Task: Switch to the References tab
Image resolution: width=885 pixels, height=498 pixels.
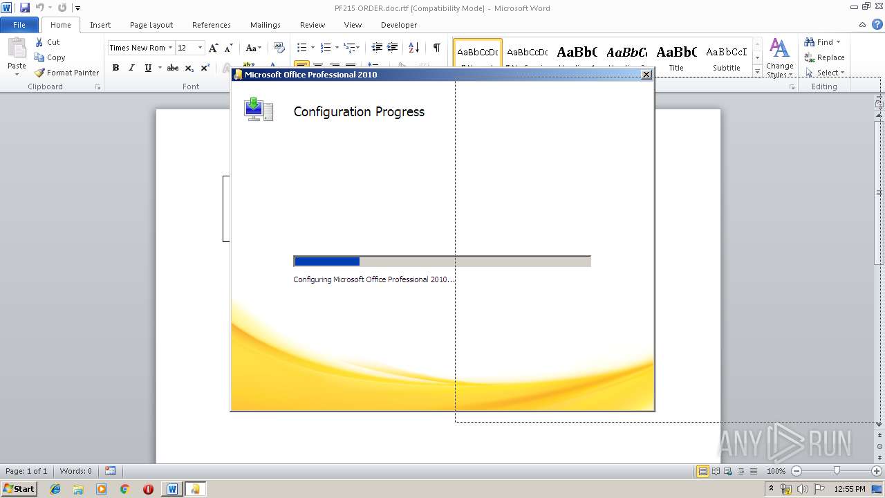Action: point(212,25)
